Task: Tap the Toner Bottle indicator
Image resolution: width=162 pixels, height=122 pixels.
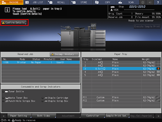Action: [x=15, y=91]
